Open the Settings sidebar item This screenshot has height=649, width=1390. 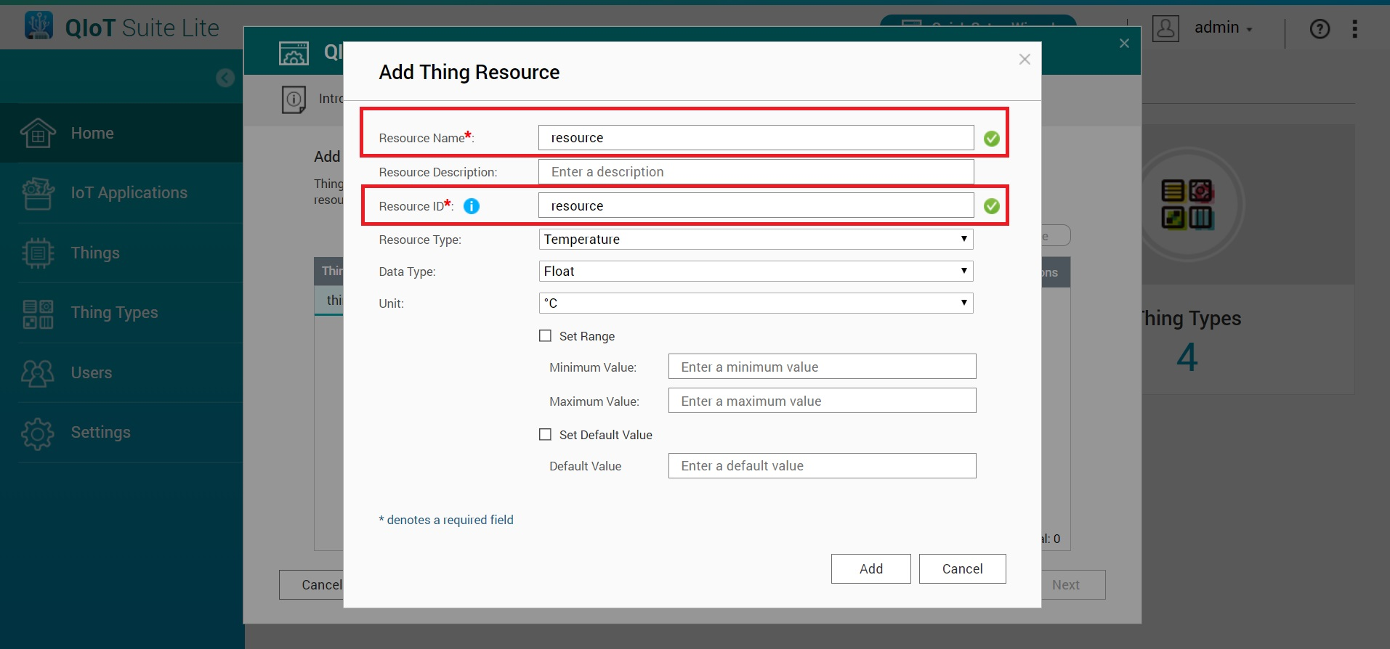(x=100, y=433)
